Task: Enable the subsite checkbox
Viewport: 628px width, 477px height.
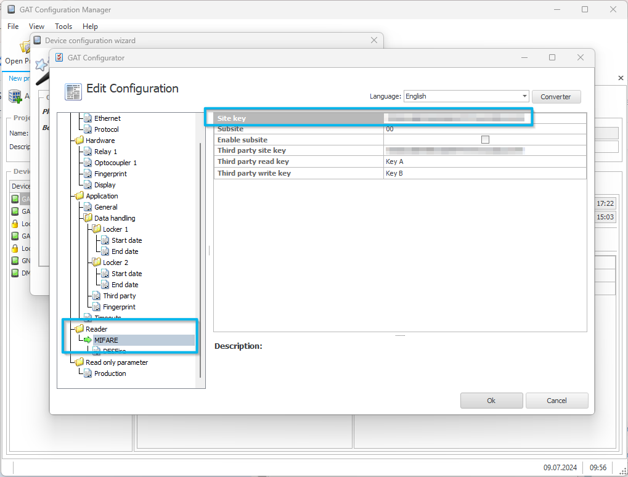Action: (x=485, y=139)
